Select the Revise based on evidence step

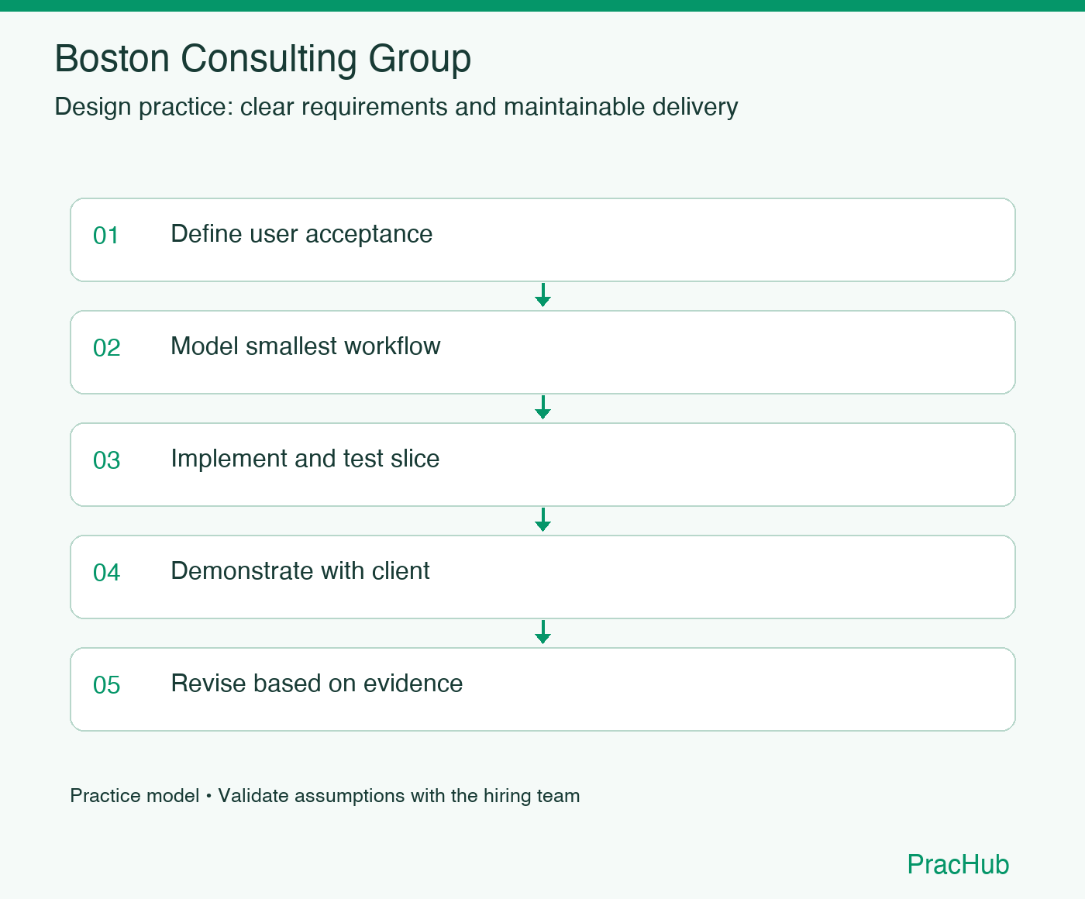pos(542,689)
